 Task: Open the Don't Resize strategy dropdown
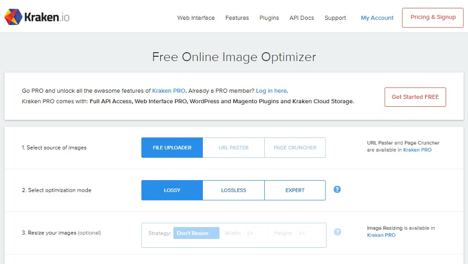(x=197, y=233)
